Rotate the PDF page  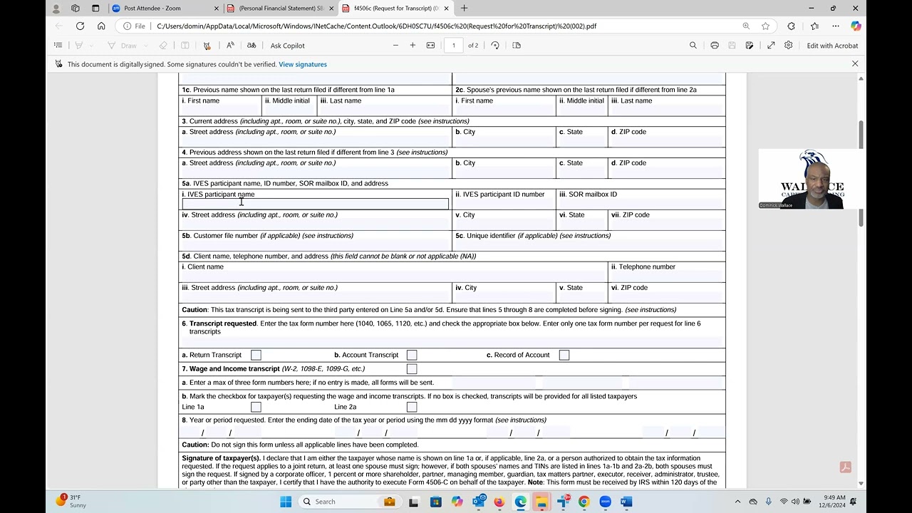click(x=495, y=46)
